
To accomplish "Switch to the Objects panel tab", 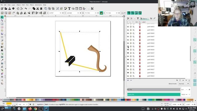I will (144, 18).
